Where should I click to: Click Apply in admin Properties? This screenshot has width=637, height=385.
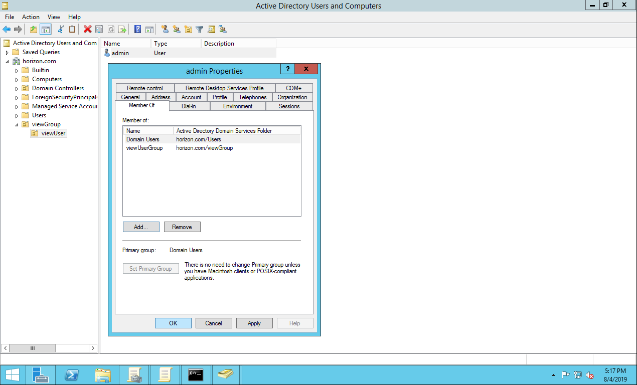tap(254, 323)
